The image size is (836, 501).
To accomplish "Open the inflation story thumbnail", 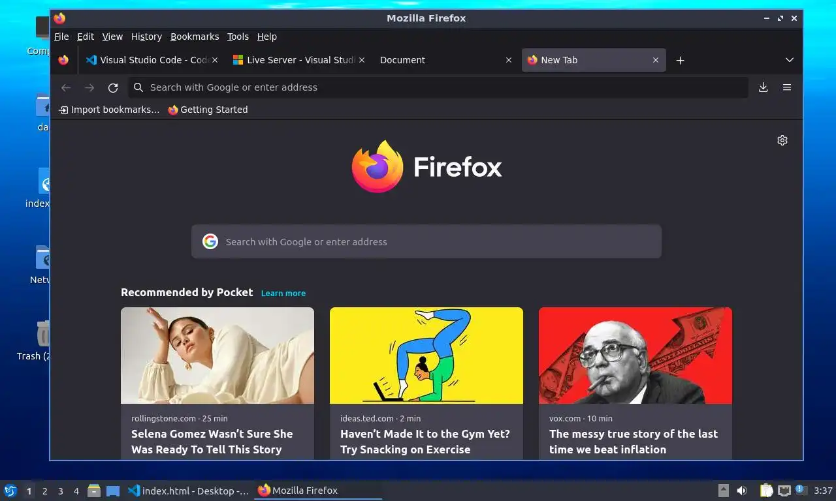I will click(635, 356).
